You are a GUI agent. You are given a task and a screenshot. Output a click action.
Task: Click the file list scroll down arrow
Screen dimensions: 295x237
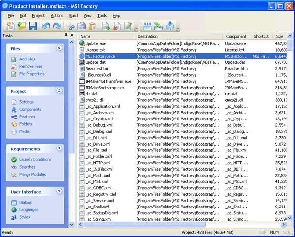tap(290, 218)
